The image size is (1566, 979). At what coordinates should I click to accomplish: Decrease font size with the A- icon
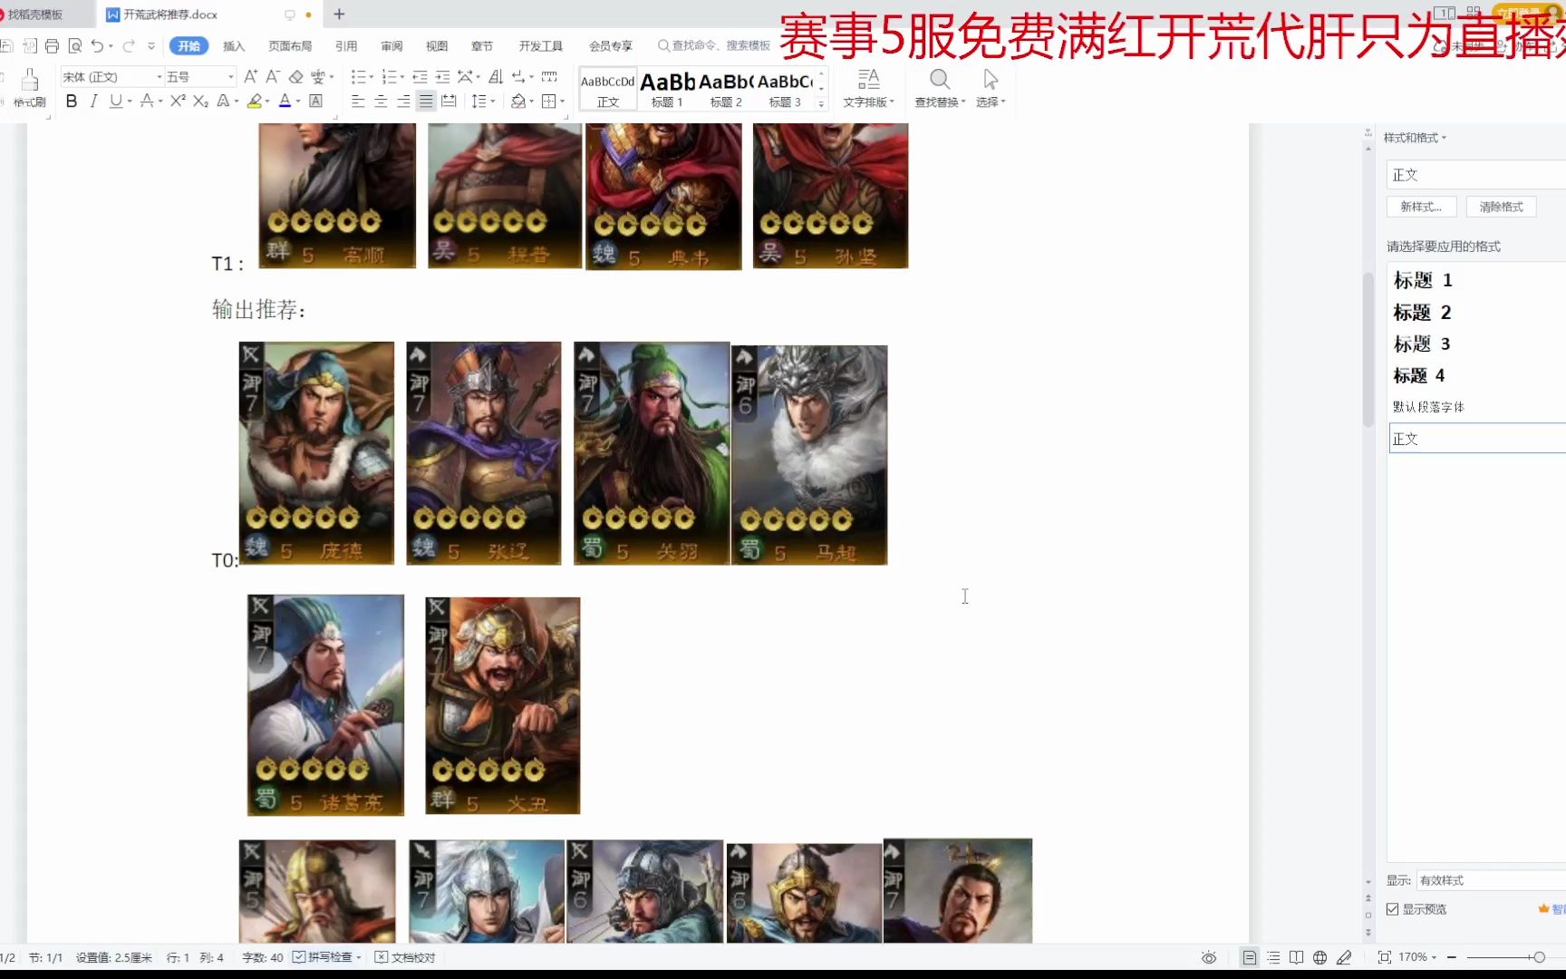click(x=273, y=77)
